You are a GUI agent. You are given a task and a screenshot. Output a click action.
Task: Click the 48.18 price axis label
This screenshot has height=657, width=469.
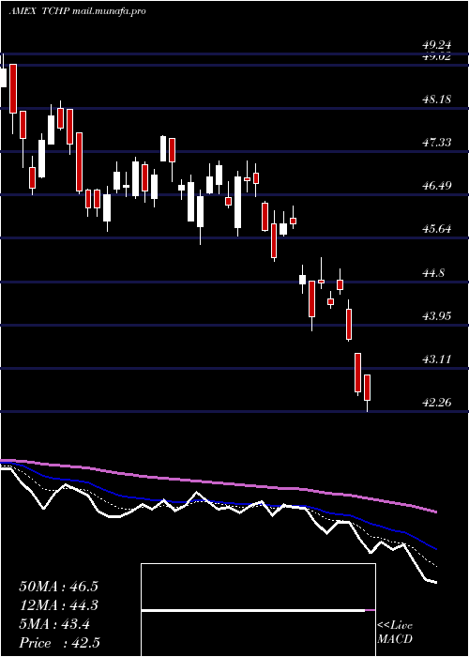pos(437,99)
